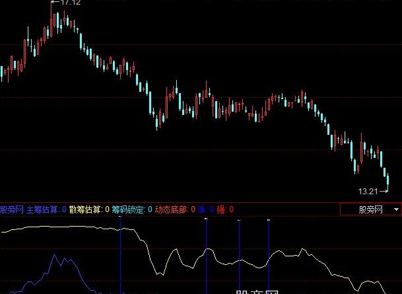Select the 筹码锁定 indicator label

[x=129, y=209]
